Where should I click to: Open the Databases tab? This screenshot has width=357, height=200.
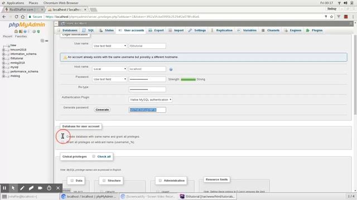click(67, 31)
